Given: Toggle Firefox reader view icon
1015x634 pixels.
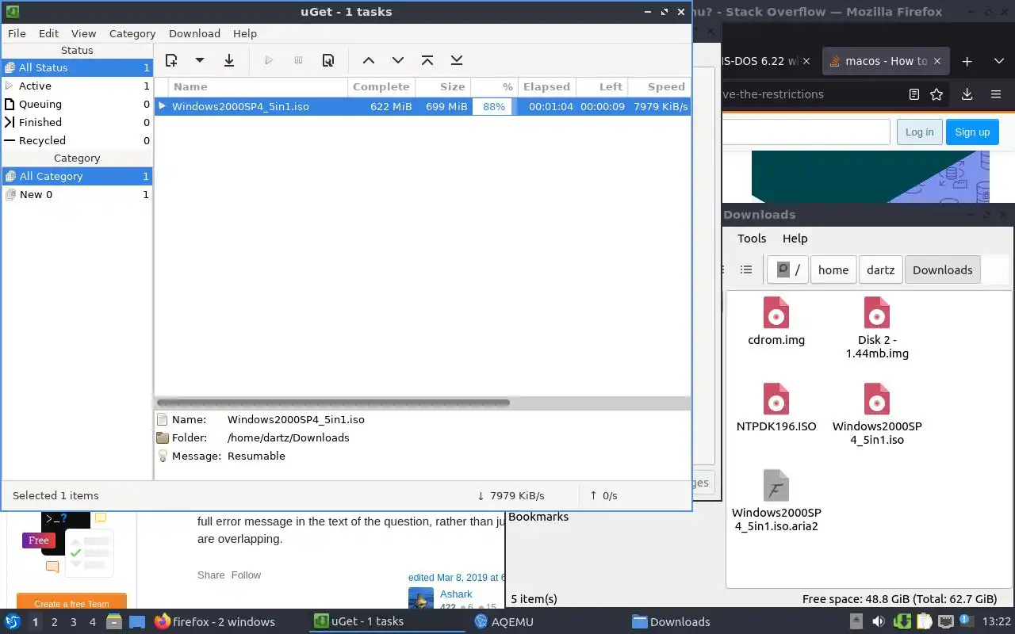Looking at the screenshot, I should [914, 94].
